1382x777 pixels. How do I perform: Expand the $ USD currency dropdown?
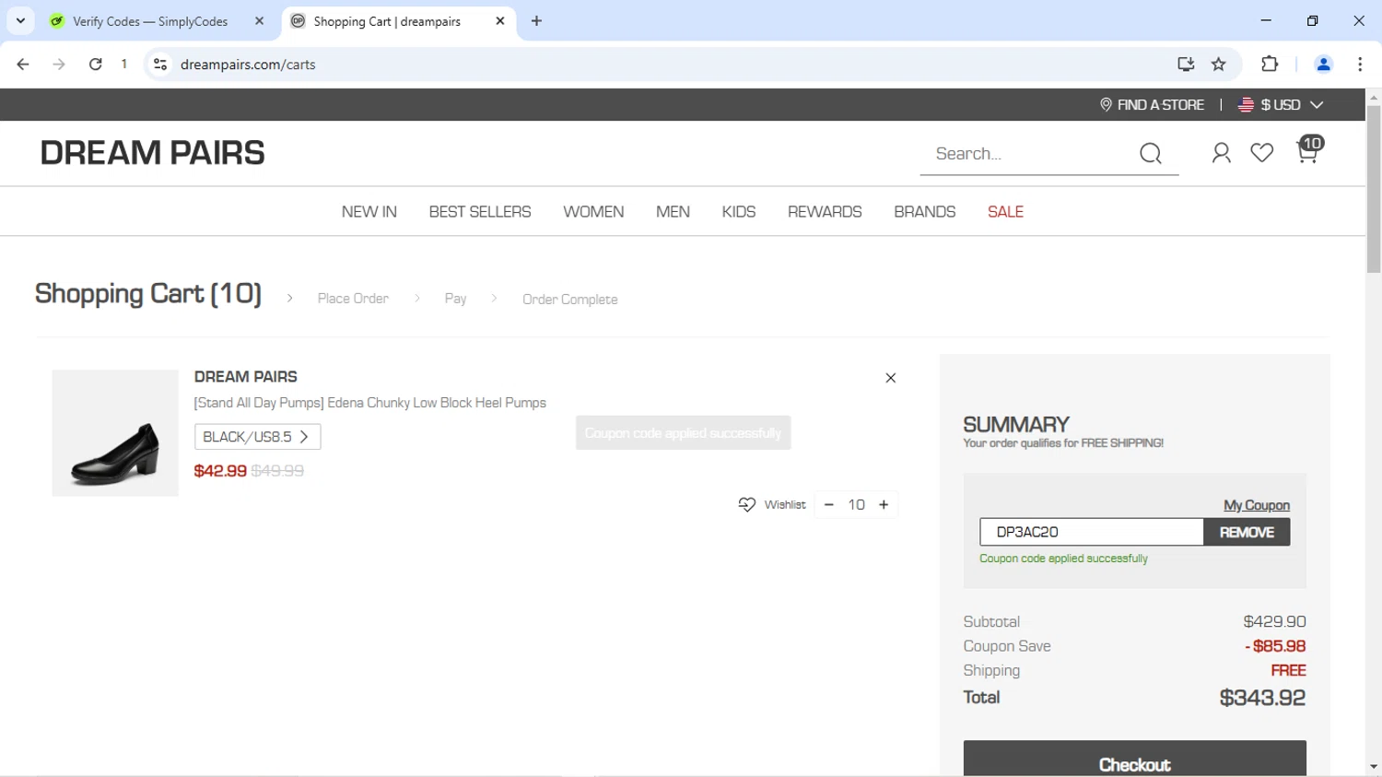point(1281,105)
